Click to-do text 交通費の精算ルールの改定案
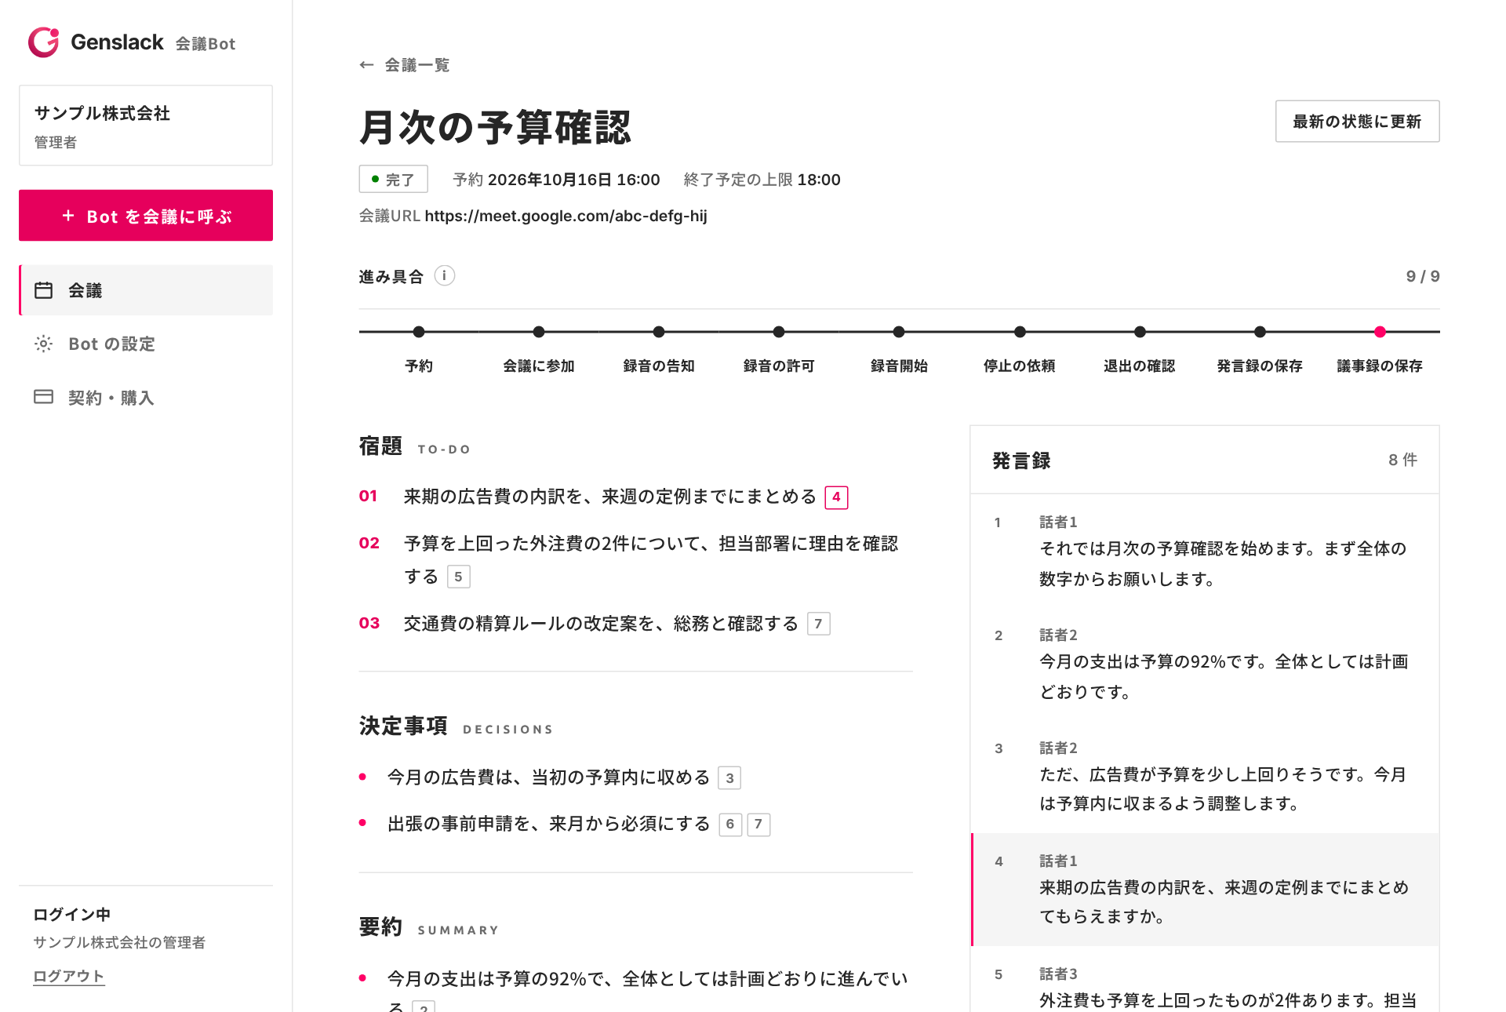 [601, 624]
